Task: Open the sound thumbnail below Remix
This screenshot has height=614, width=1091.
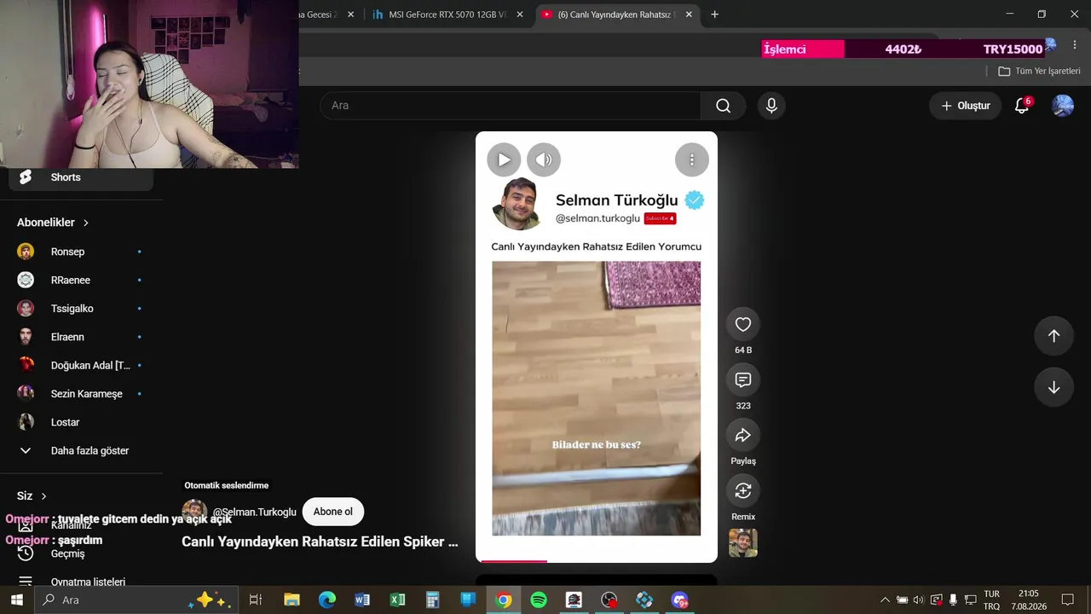Action: 743,543
